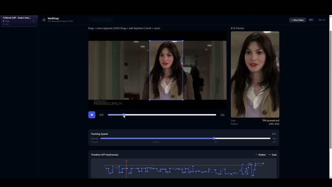This screenshot has height=187, width=332.
Task: Adjust the Tracking Speed slider handle
Action: (x=214, y=138)
